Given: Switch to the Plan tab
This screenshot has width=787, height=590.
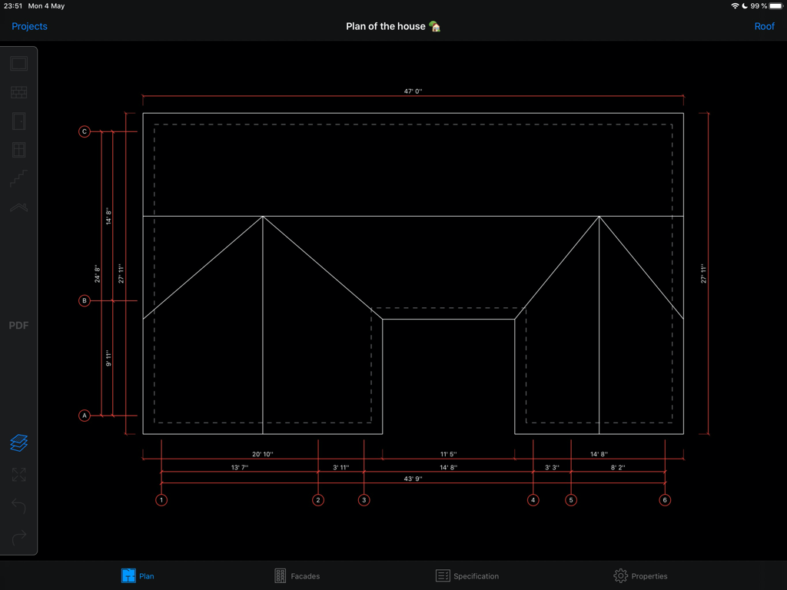Looking at the screenshot, I should (138, 575).
